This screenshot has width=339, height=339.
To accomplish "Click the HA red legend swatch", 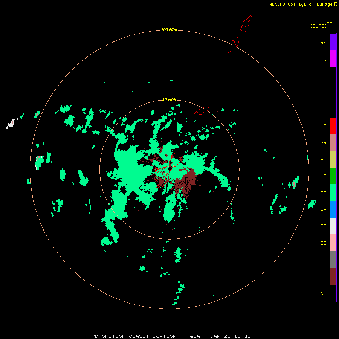I will [333, 126].
